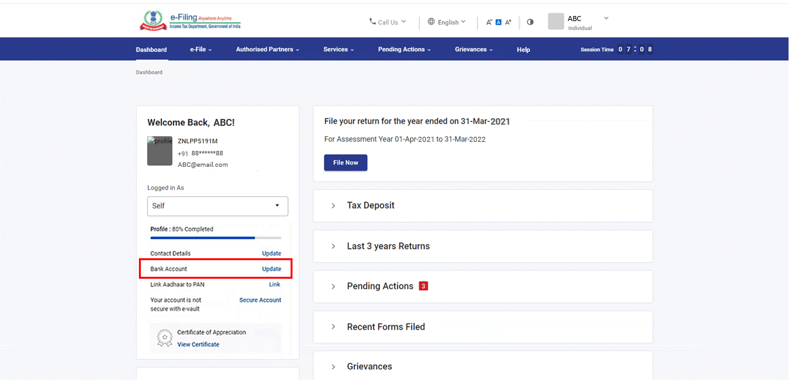Image resolution: width=793 pixels, height=381 pixels.
Task: Reset to default font size A icon
Action: coord(498,22)
